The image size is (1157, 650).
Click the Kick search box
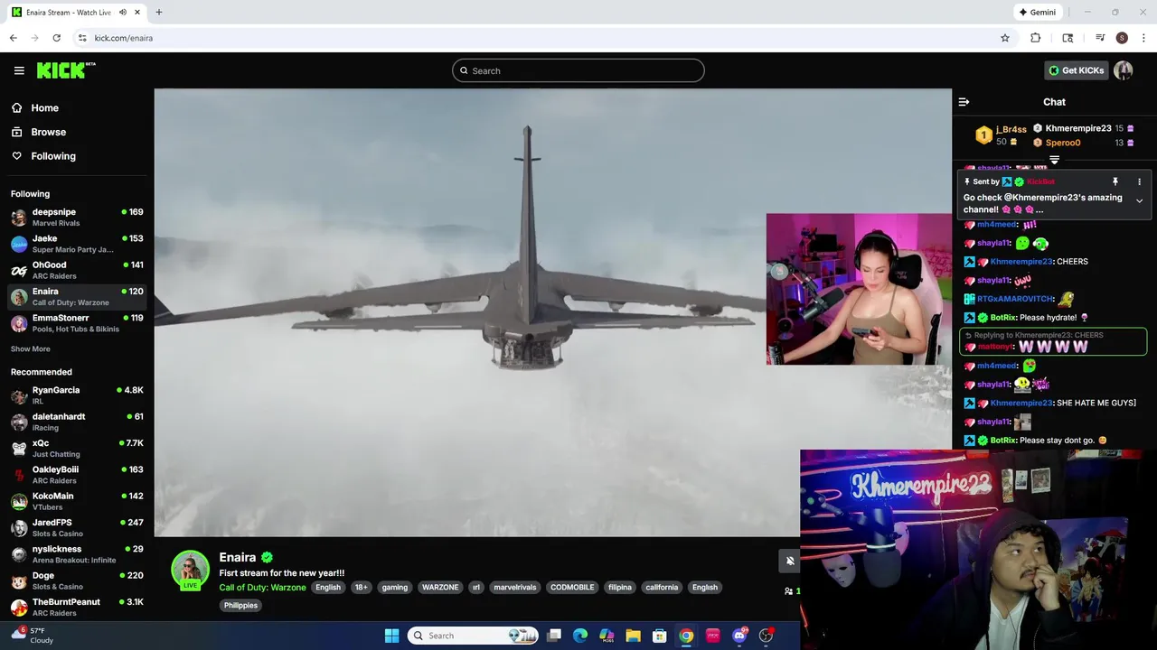coord(578,70)
